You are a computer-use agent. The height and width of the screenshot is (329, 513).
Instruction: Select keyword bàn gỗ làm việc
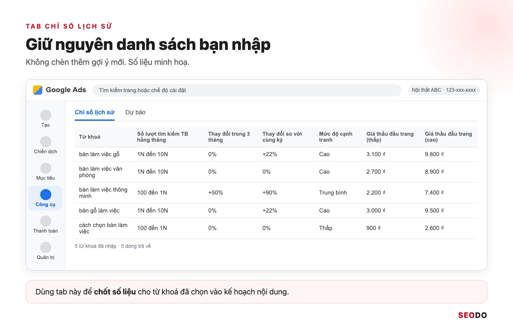(x=99, y=211)
